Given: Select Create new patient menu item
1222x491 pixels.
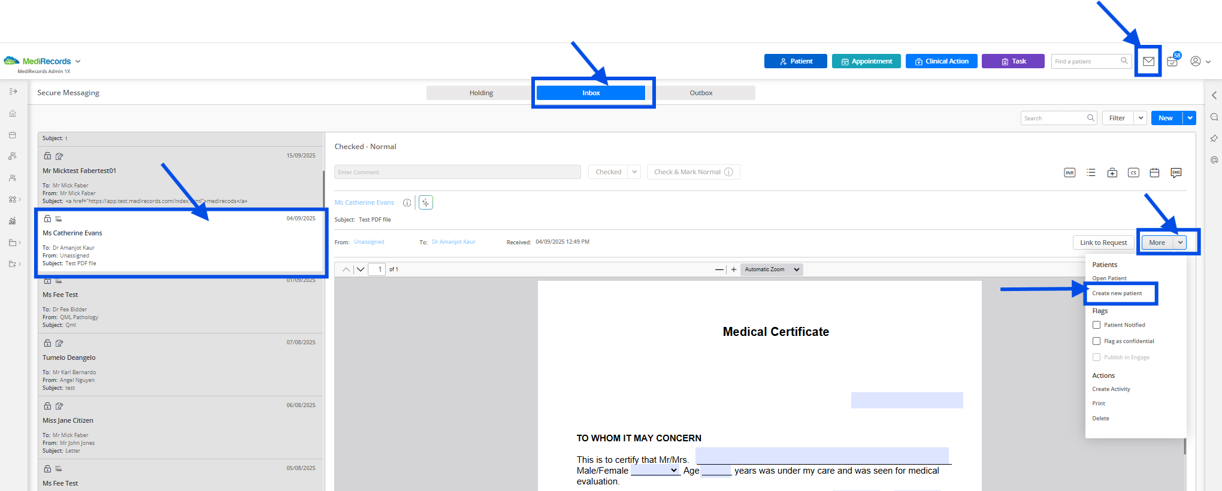Looking at the screenshot, I should pyautogui.click(x=1117, y=293).
